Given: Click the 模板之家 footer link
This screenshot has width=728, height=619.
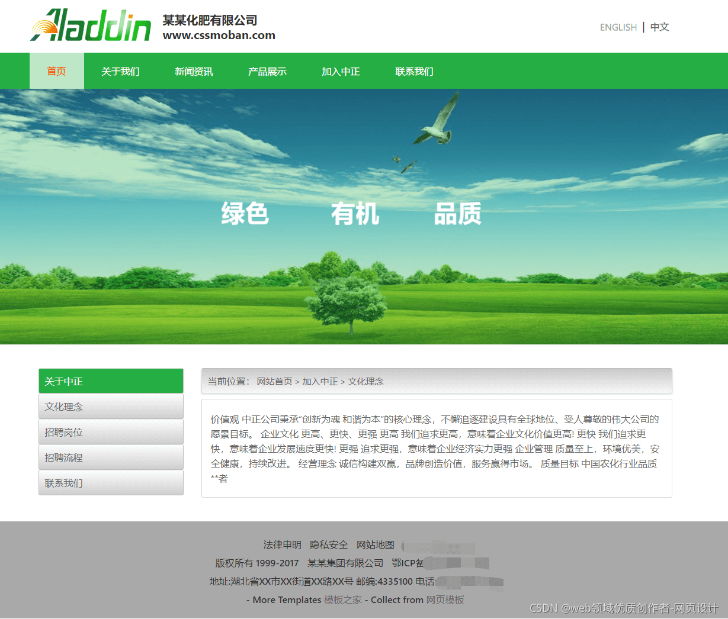Looking at the screenshot, I should [x=343, y=599].
